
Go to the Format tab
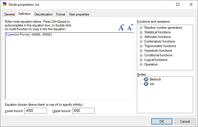(x=61, y=14)
